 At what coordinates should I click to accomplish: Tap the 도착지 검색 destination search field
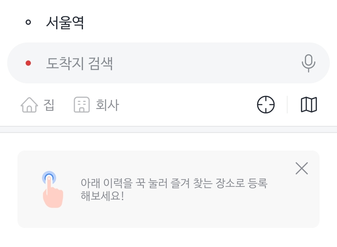(140, 63)
